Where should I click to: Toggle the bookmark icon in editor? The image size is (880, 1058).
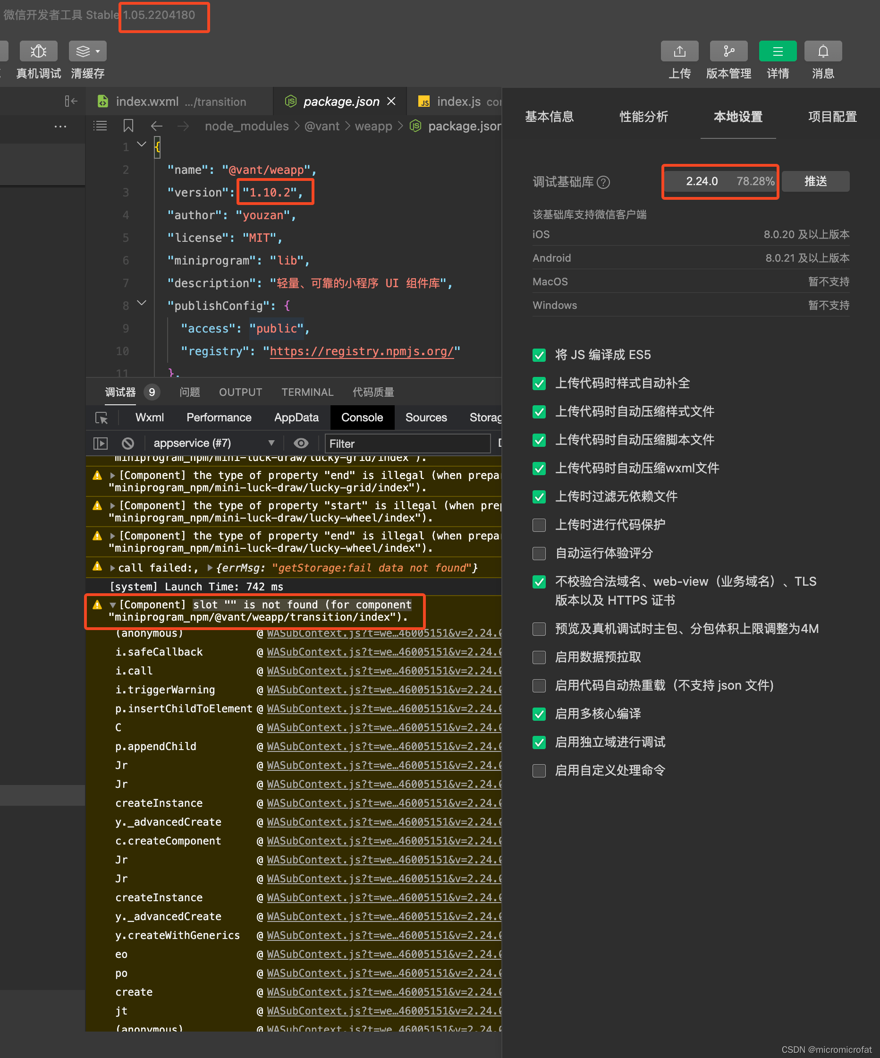click(128, 126)
